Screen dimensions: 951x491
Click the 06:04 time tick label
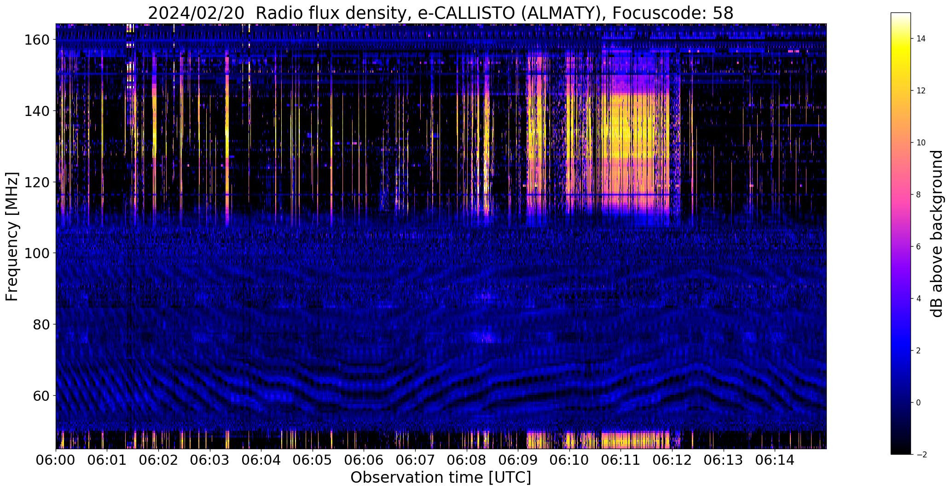click(261, 460)
